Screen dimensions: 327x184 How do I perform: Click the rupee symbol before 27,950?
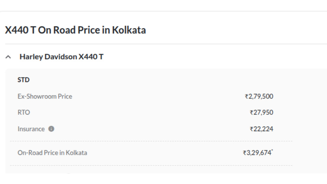tap(251, 113)
